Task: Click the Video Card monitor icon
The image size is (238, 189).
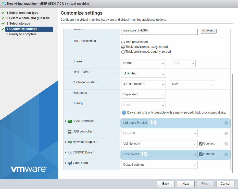Action: (70, 163)
